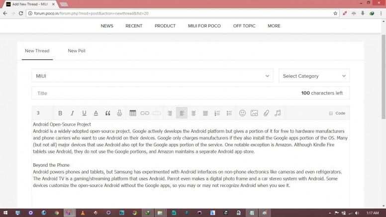Center the text alignment

(193, 113)
